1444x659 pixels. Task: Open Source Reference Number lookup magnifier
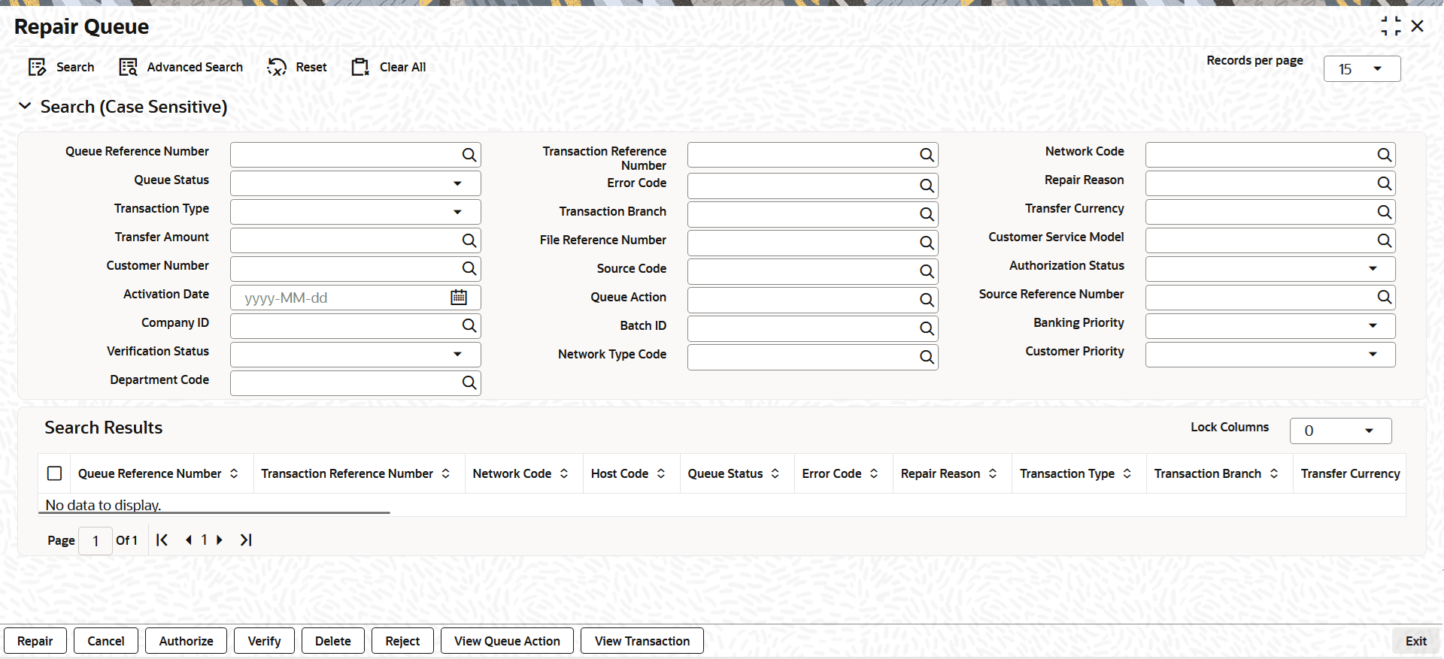[1384, 298]
